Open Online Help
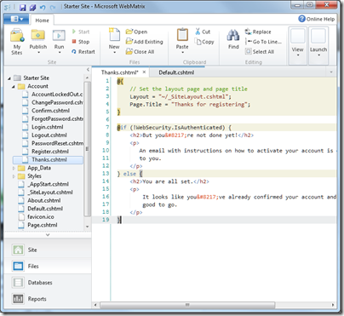The height and width of the screenshot is (316, 344). coord(317,19)
